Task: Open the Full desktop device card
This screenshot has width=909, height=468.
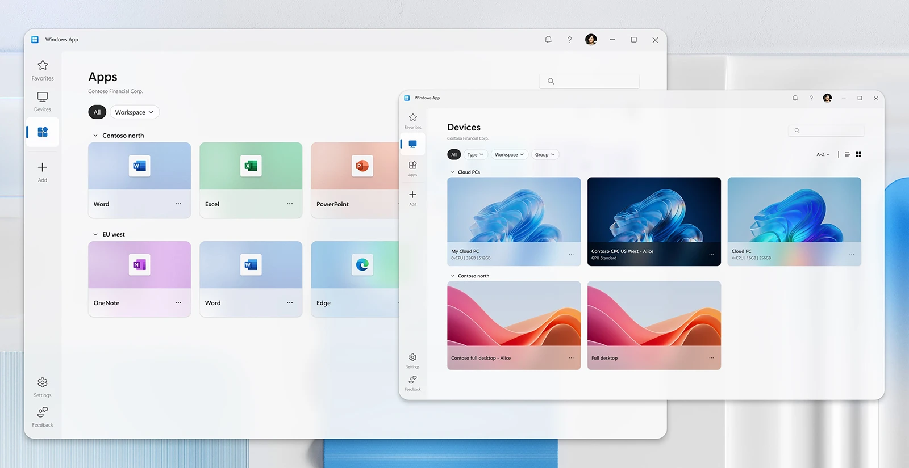Action: pos(654,325)
